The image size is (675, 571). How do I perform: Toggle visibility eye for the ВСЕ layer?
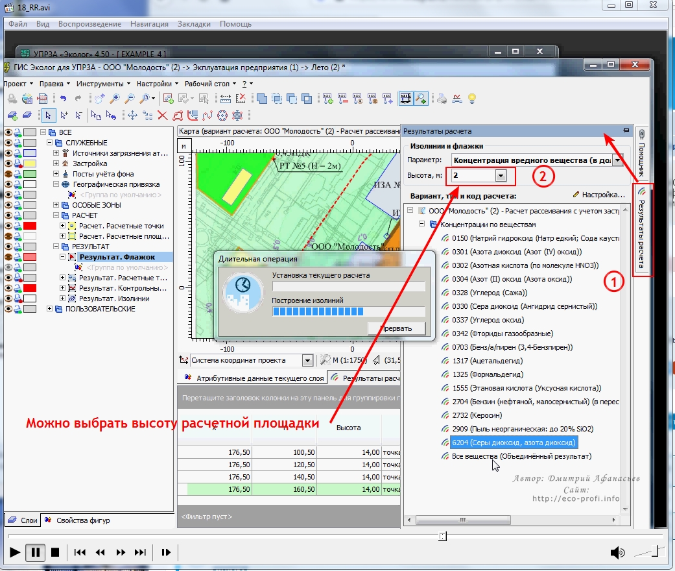pyautogui.click(x=9, y=132)
